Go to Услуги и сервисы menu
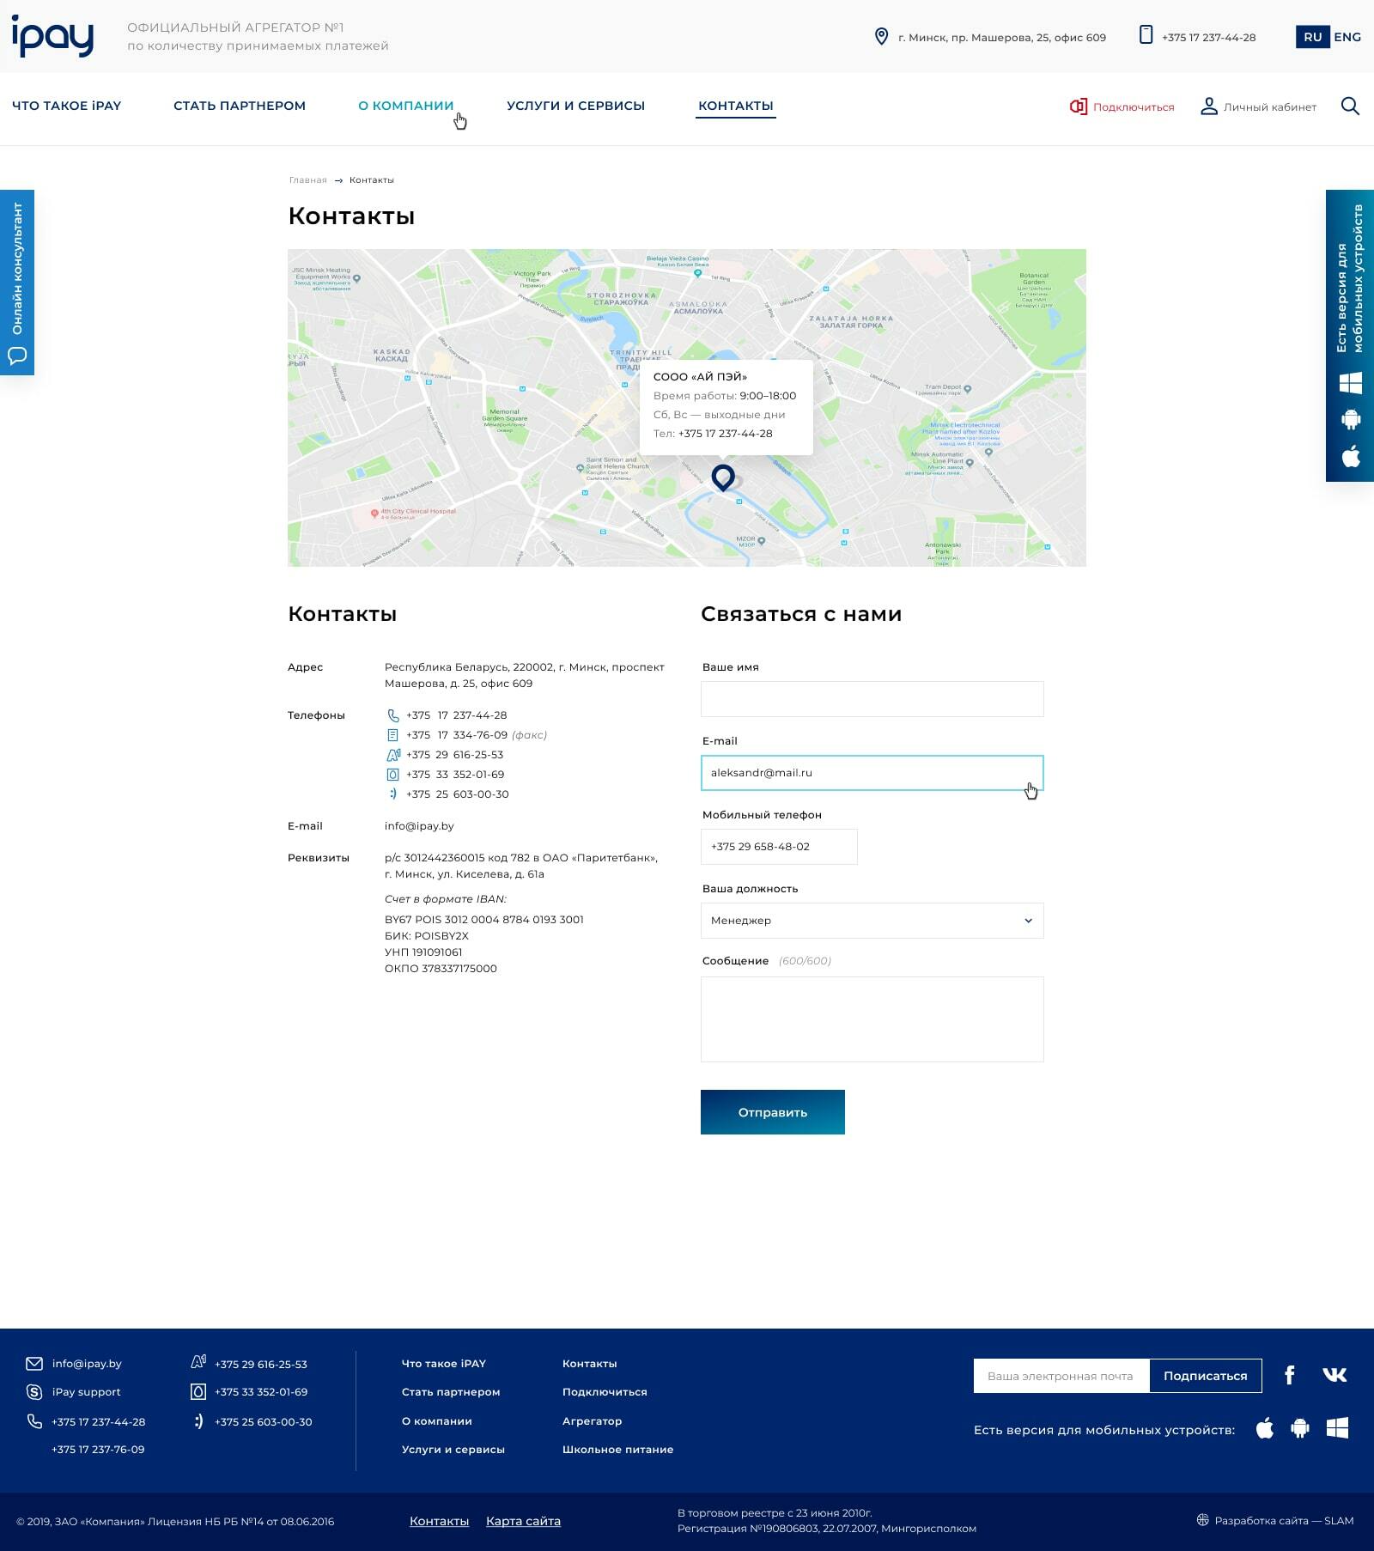This screenshot has height=1551, width=1374. 575,106
